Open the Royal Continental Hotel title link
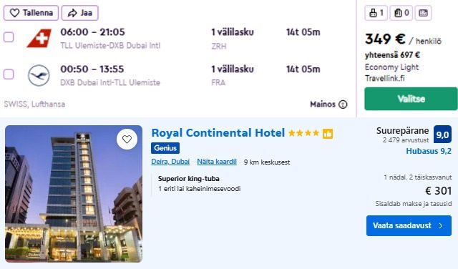 click(218, 133)
